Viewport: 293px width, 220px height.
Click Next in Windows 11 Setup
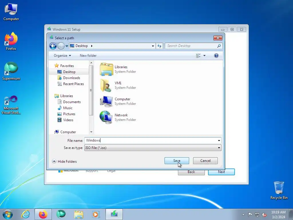coord(221,172)
